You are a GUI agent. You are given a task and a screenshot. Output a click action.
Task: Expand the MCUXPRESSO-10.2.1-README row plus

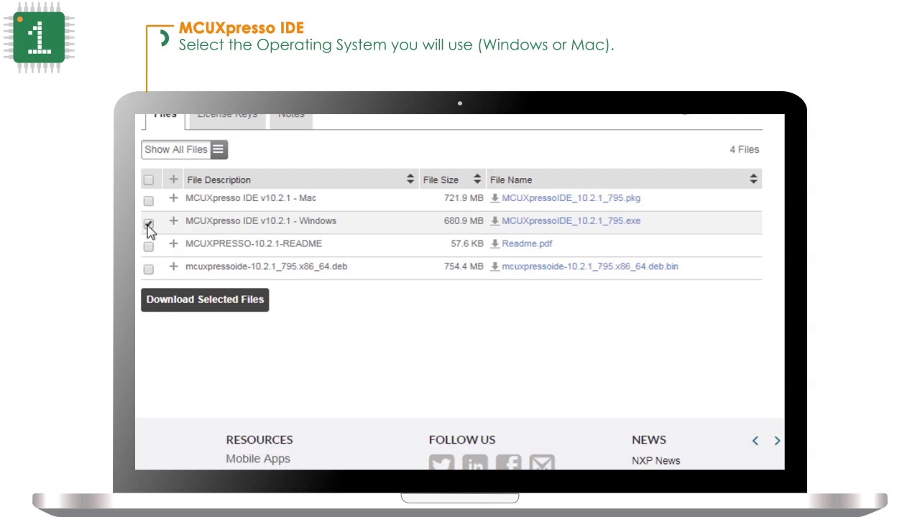(x=173, y=244)
